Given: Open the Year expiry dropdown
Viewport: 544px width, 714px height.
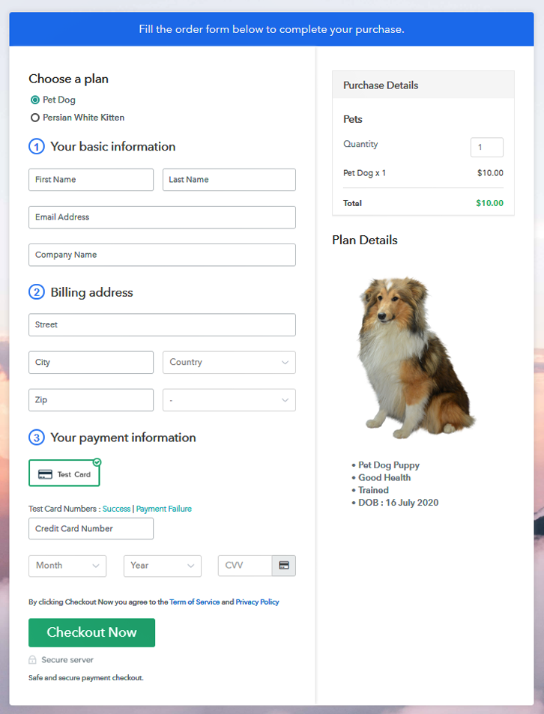Looking at the screenshot, I should (162, 566).
